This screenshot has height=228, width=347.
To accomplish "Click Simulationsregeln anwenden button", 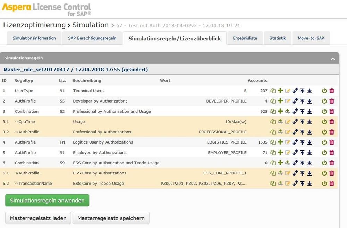I will coord(47,201).
